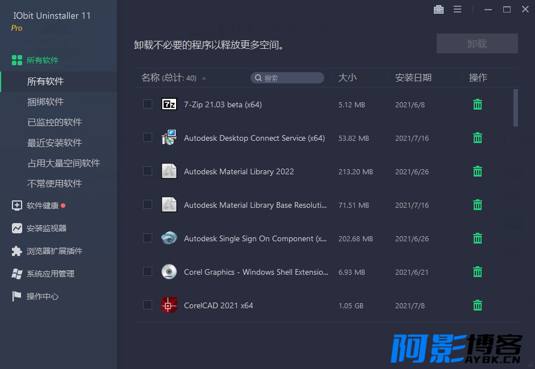The image size is (535, 369).
Task: Click the program list vertical scrollbar
Action: coord(516,108)
